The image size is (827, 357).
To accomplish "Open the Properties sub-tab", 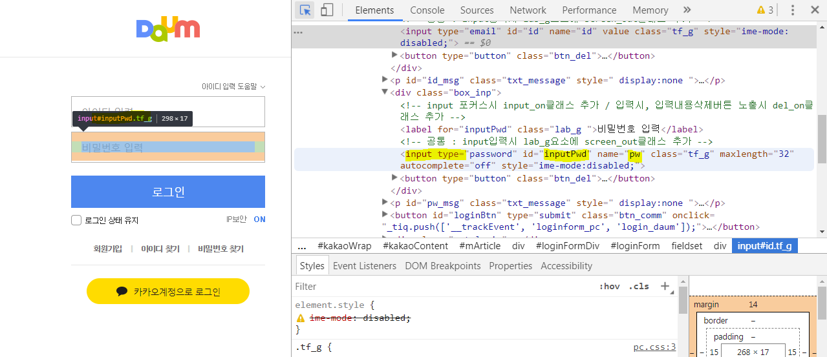I will point(511,266).
